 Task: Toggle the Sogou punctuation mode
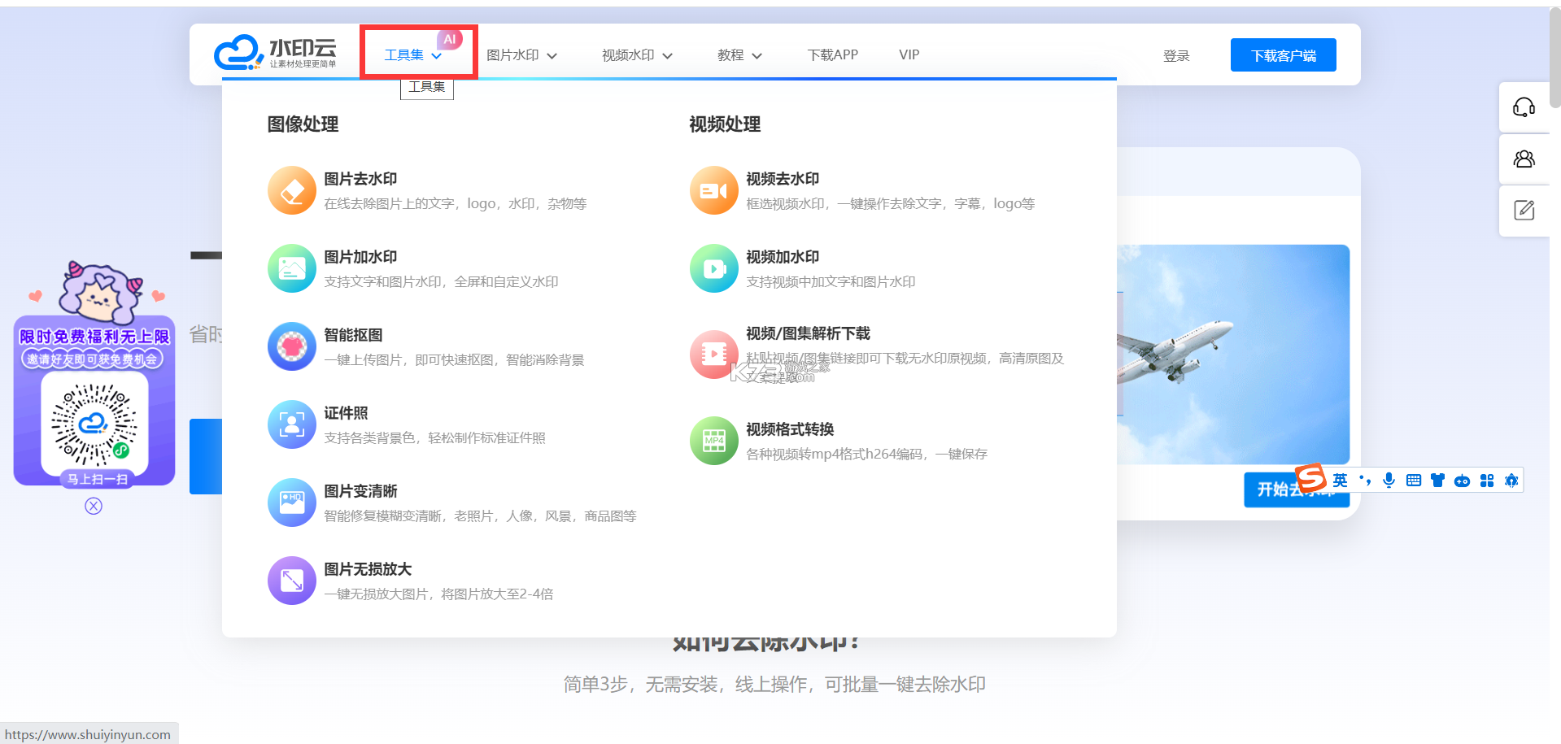1365,481
